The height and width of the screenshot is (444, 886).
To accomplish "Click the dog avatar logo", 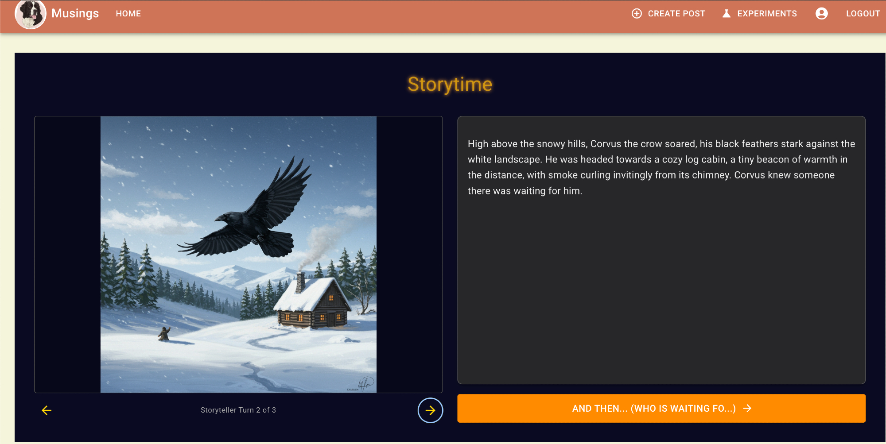I will point(30,14).
